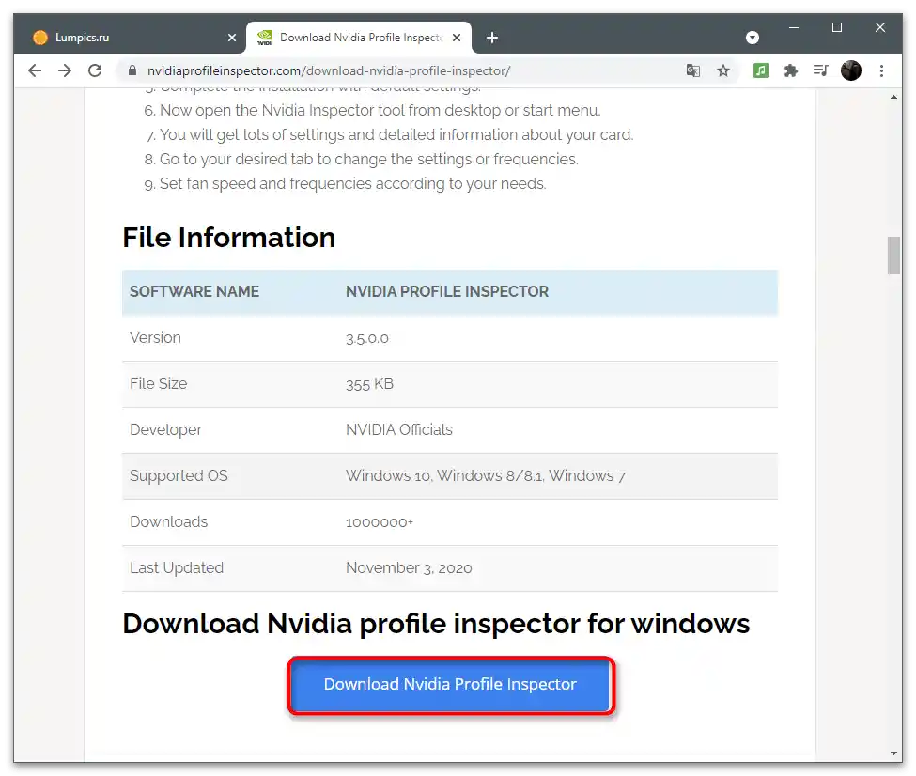Click the SOFTWARE NAME table header

click(x=194, y=291)
